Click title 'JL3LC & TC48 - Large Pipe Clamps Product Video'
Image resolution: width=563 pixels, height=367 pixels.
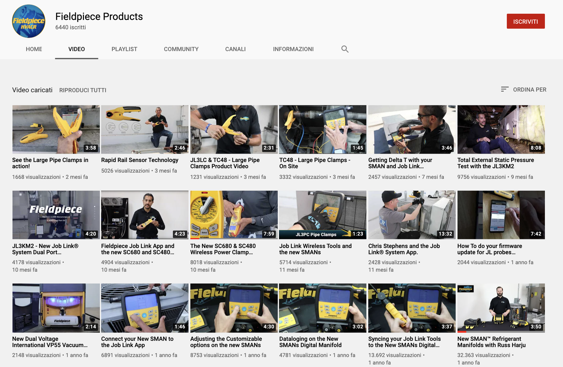pos(225,163)
